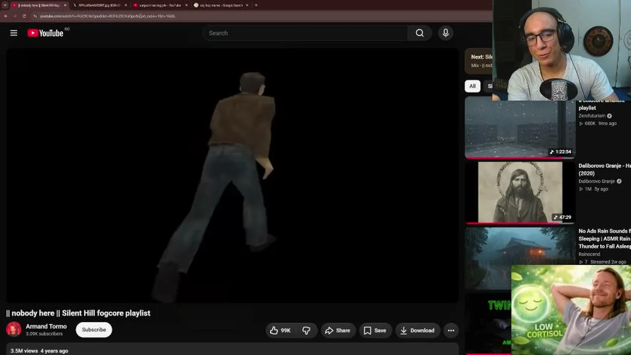Viewport: 631px width, 355px height.
Task: Click the video player area
Action: click(x=232, y=175)
